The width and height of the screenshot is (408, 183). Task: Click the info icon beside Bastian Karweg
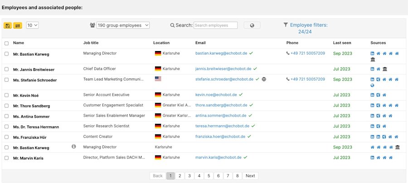[x=73, y=146]
